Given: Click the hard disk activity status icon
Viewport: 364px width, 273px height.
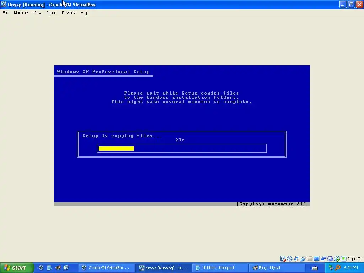Looking at the screenshot, I should (x=283, y=259).
